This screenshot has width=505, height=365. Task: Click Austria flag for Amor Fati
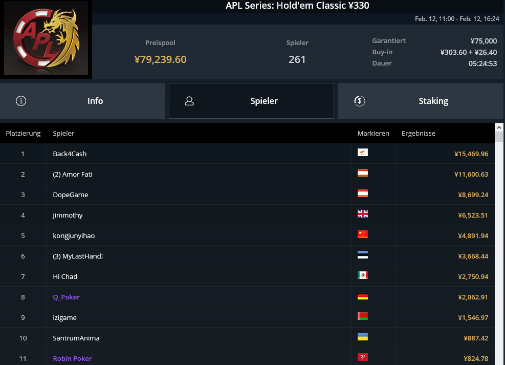[x=363, y=173]
